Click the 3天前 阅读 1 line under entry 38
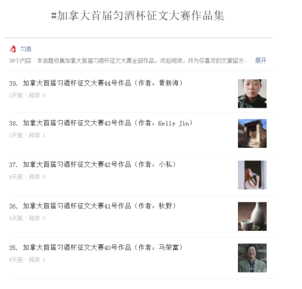The image size is (302, 289). (x=27, y=135)
